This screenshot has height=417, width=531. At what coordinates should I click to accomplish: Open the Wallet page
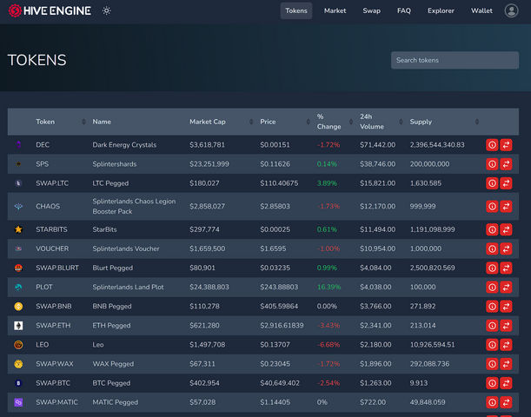point(481,10)
